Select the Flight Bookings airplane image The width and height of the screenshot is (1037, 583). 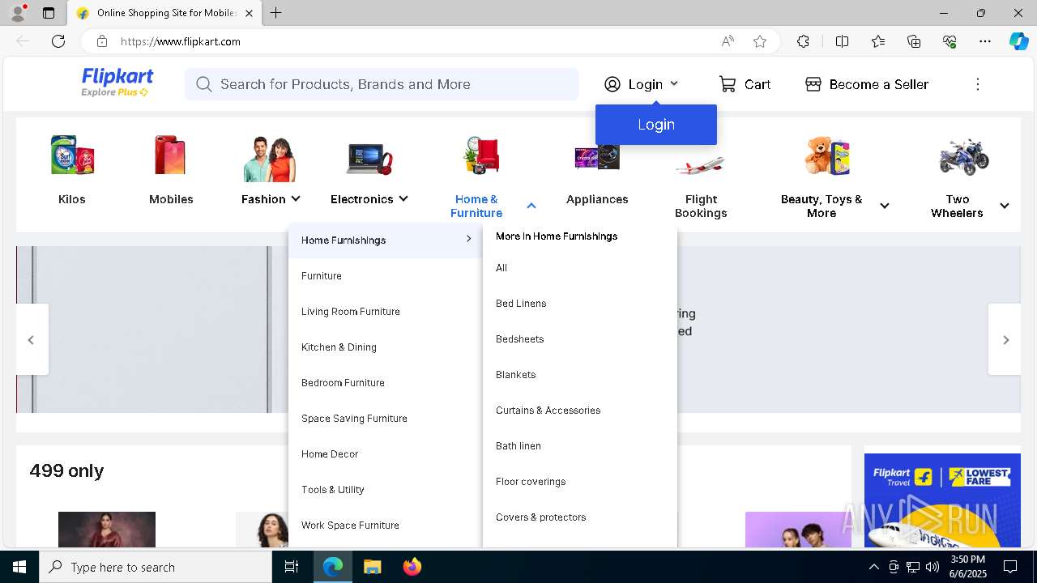point(701,164)
